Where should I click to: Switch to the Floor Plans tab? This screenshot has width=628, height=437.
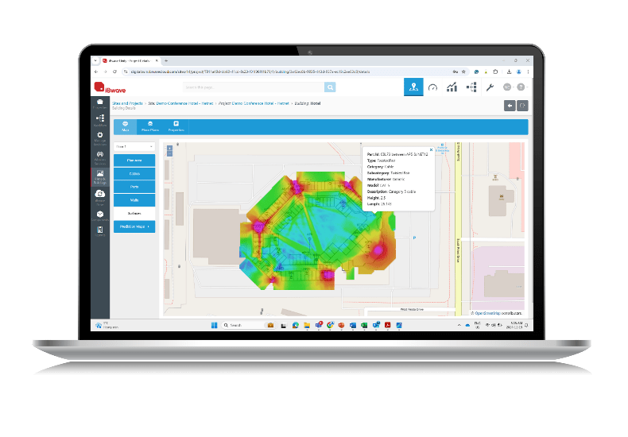click(150, 126)
